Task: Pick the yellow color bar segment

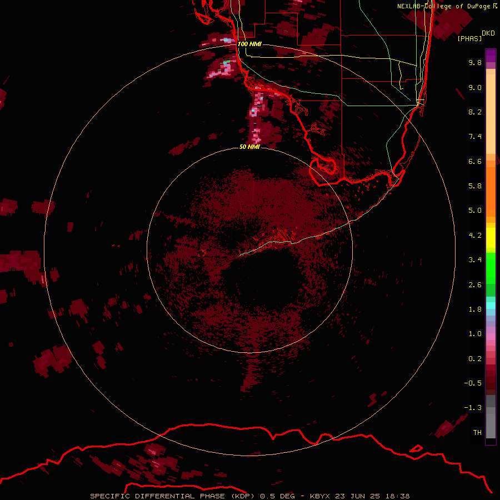Action: (491, 238)
